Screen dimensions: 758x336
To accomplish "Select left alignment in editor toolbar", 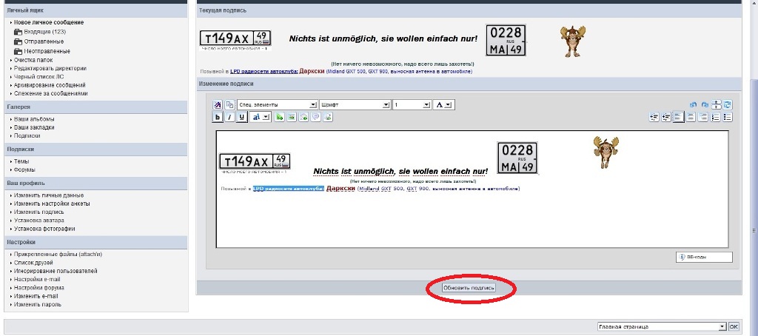I will pos(678,117).
